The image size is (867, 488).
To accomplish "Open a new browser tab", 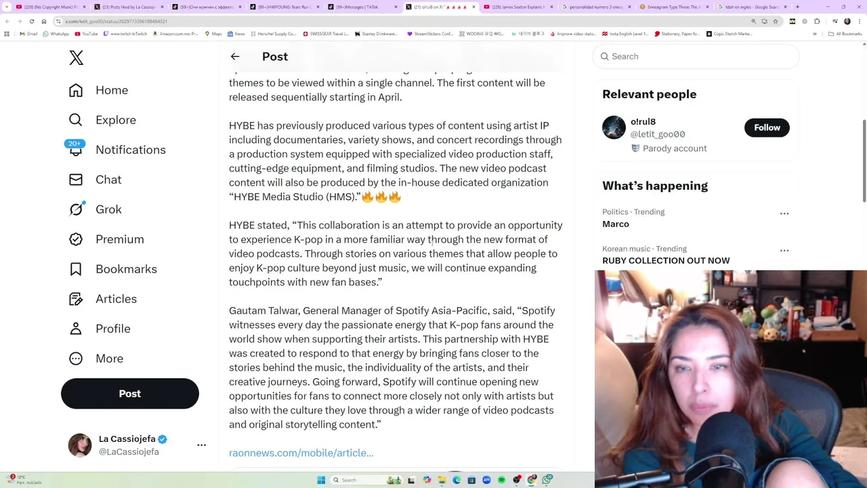I will point(797,7).
